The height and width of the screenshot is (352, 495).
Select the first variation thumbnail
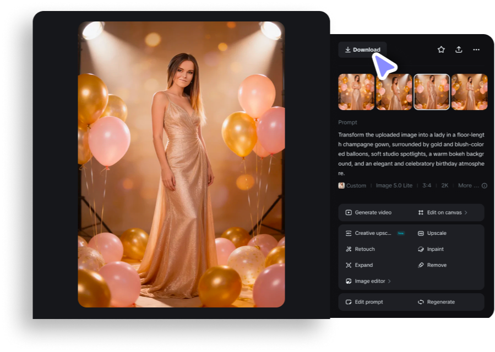[356, 91]
